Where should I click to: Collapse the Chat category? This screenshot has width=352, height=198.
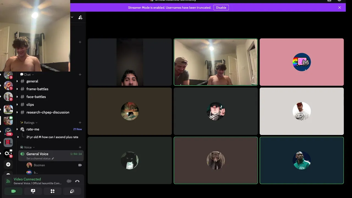point(27,75)
